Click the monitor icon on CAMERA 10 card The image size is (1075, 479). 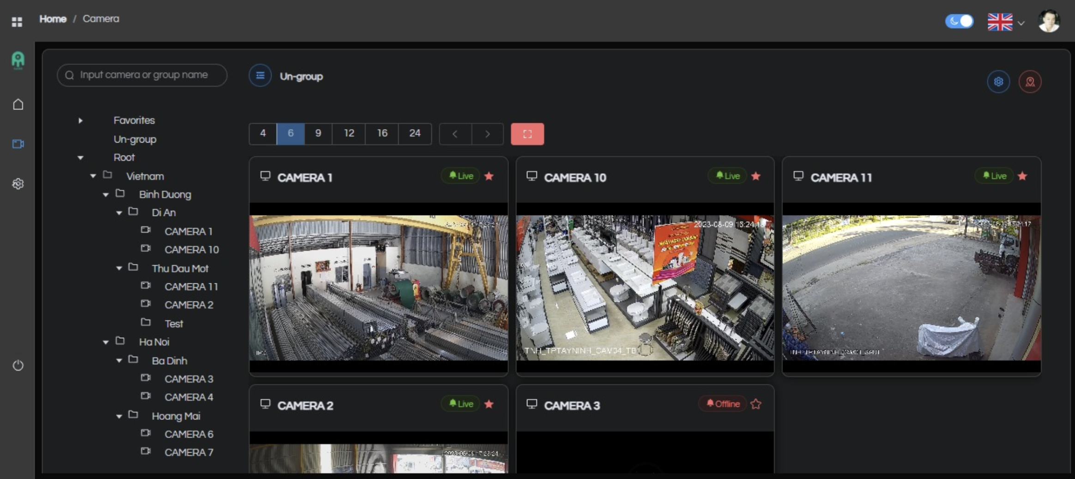coord(532,176)
